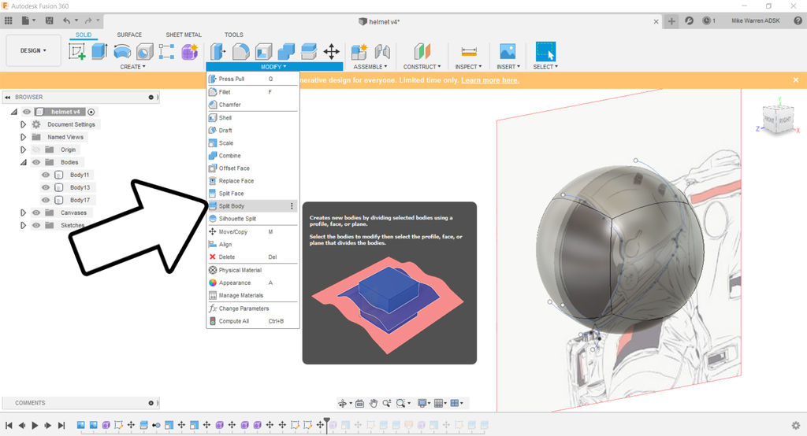Image resolution: width=807 pixels, height=436 pixels.
Task: Click the Select tool icon
Action: 545,51
